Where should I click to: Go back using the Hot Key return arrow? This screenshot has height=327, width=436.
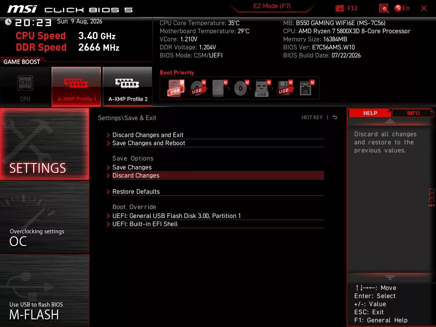[x=335, y=118]
